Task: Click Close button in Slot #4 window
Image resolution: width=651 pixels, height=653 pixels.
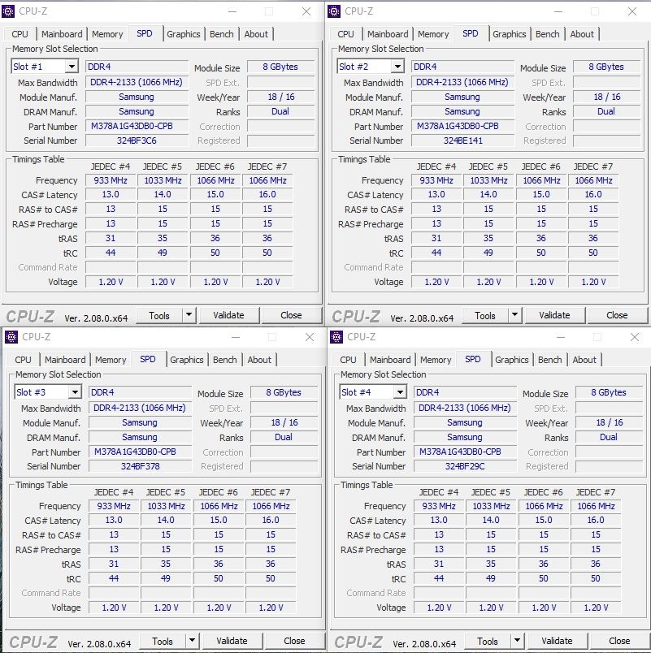Action: pyautogui.click(x=619, y=641)
